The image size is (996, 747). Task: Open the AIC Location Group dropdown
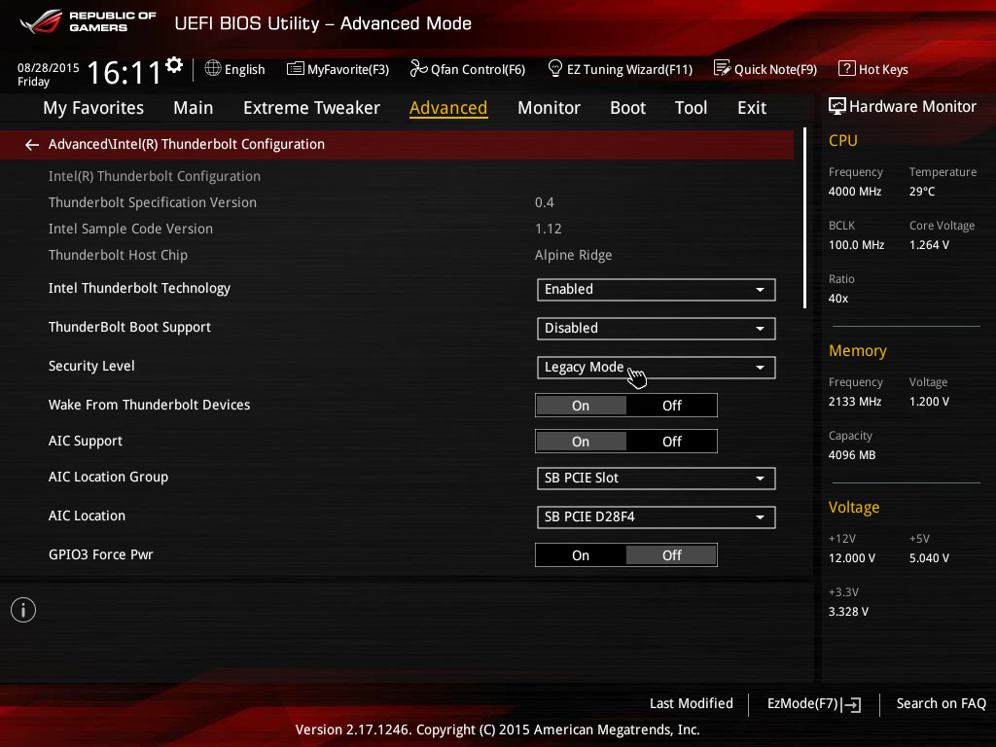coord(657,479)
